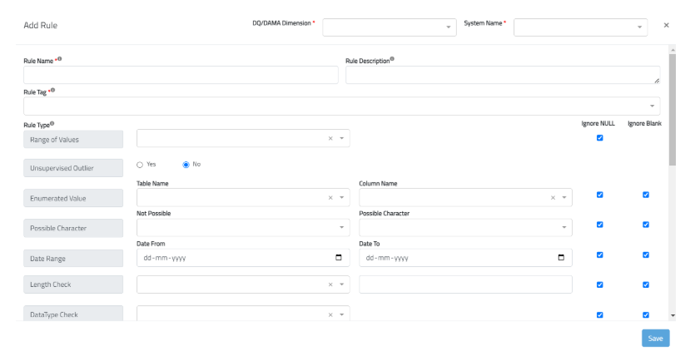Select Yes for Unsupervised Outlier
690x361 pixels.
click(141, 164)
